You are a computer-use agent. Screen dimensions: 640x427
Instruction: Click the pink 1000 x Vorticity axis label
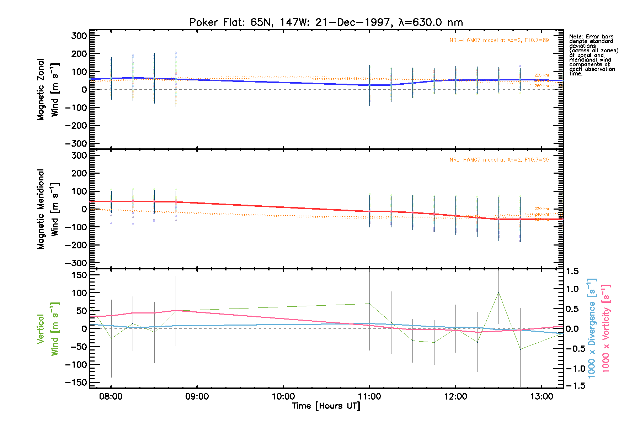[606, 329]
